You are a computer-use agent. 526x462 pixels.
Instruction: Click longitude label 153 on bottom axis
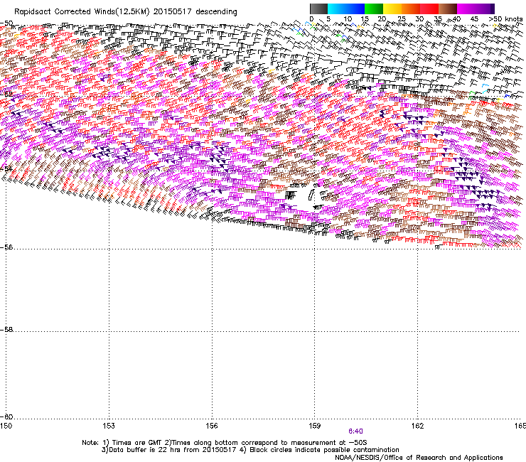click(108, 426)
